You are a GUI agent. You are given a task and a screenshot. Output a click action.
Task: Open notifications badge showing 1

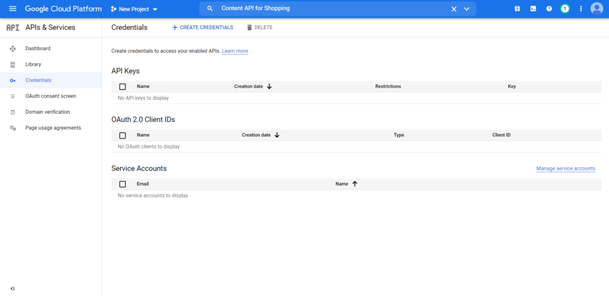pos(565,8)
